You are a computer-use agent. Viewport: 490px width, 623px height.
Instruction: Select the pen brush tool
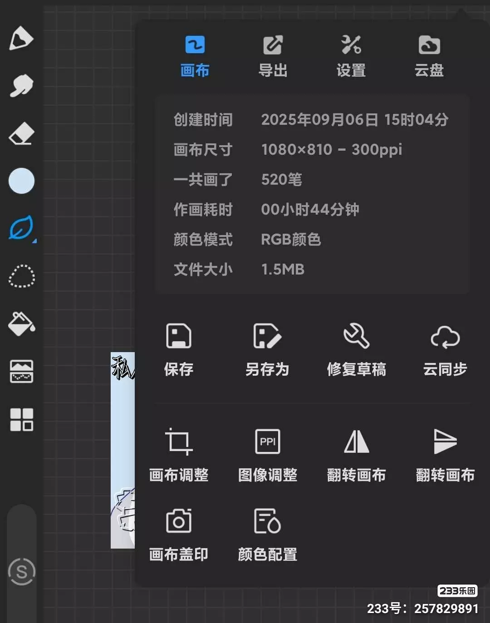pyautogui.click(x=21, y=38)
